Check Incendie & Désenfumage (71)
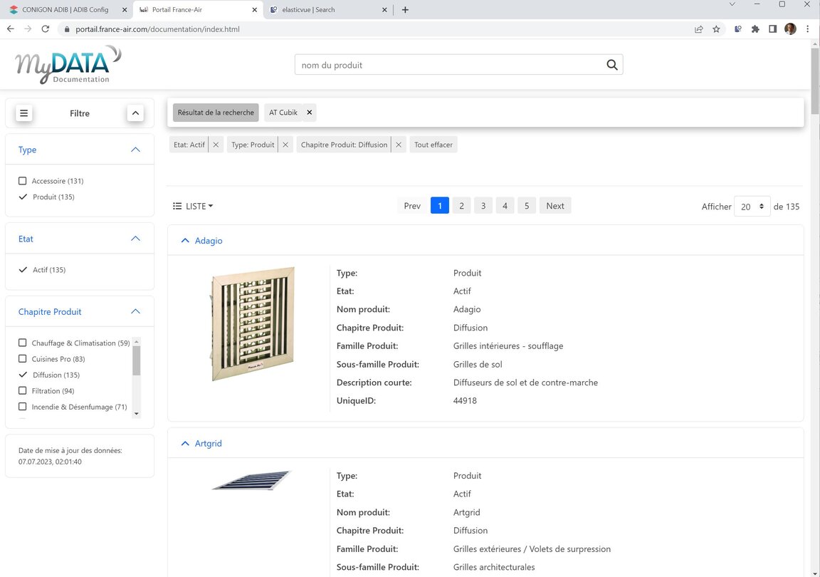The height and width of the screenshot is (577, 820). (x=23, y=407)
